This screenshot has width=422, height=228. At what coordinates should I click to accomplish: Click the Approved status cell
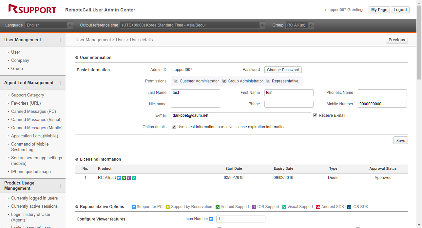pyautogui.click(x=383, y=178)
